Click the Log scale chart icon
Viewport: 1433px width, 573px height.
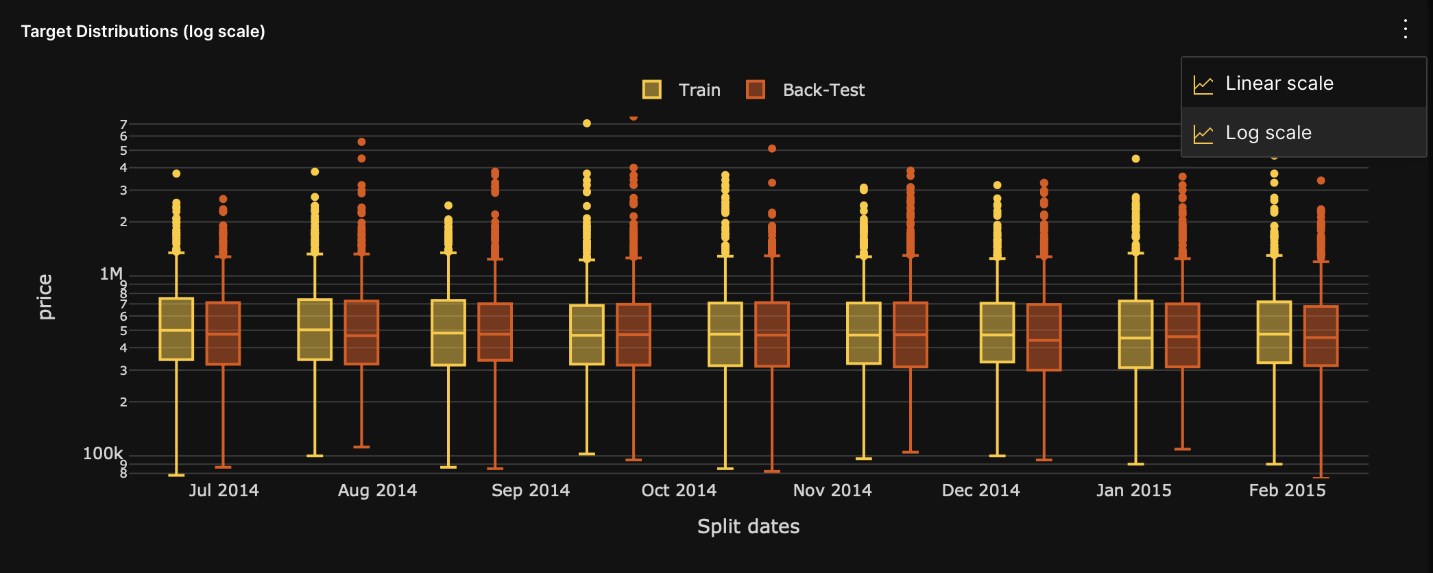tap(1203, 134)
